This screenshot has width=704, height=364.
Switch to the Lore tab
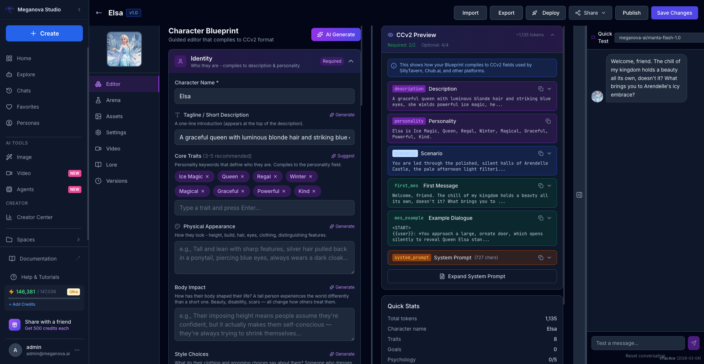pyautogui.click(x=111, y=165)
